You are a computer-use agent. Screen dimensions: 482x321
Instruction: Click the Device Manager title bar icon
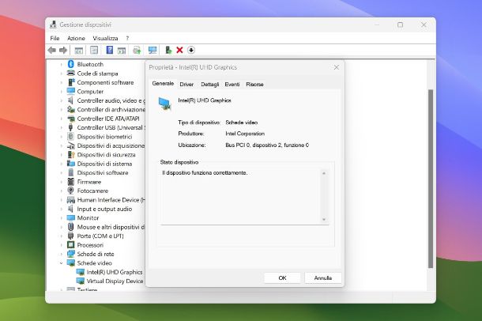[x=53, y=25]
